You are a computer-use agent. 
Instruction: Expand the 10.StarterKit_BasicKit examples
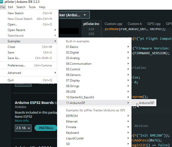point(94,97)
